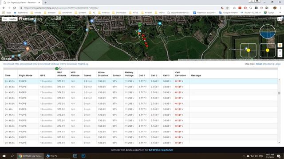
Task: Click the taskbar clock
Action: coord(270,156)
